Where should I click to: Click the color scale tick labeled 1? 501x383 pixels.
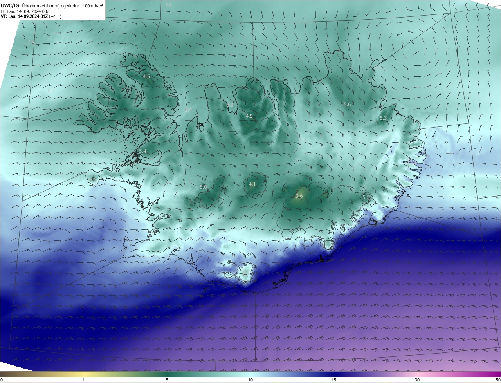point(84,380)
